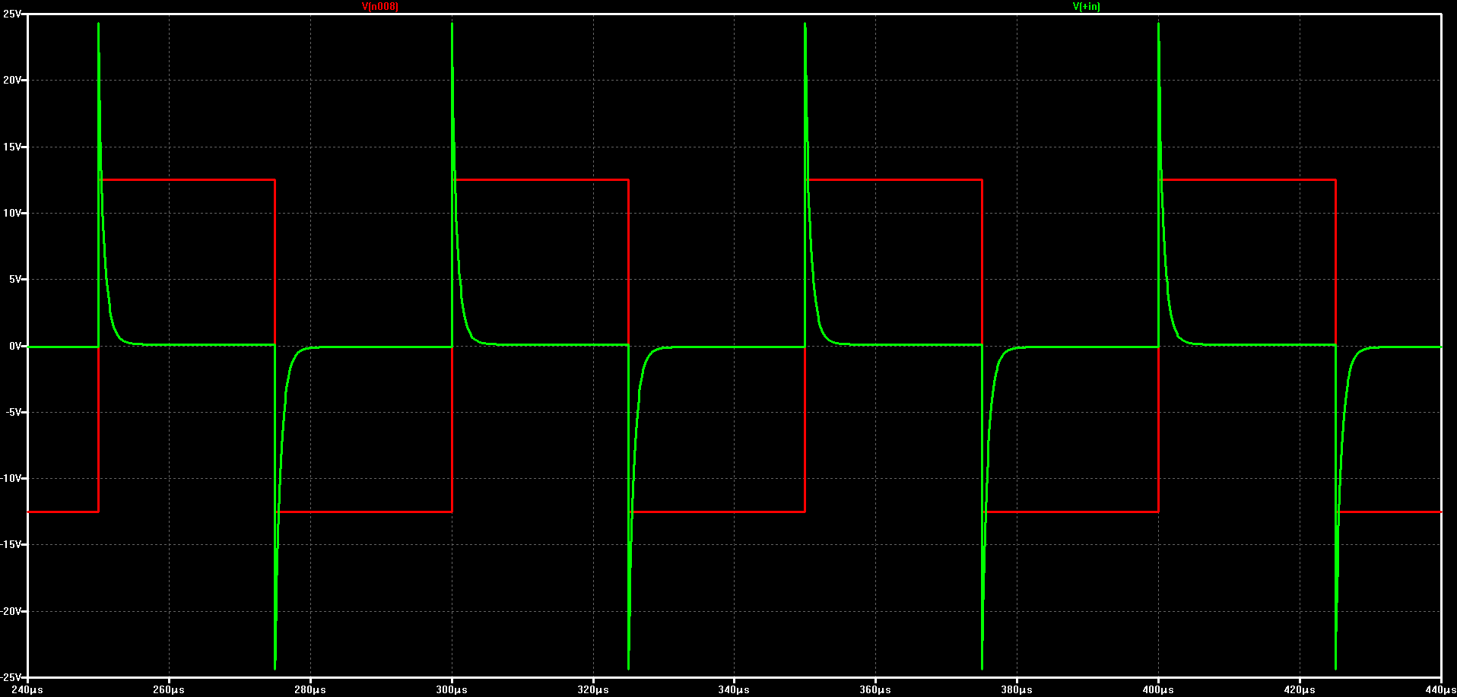Select the green V(+in) trace label

click(x=1086, y=6)
